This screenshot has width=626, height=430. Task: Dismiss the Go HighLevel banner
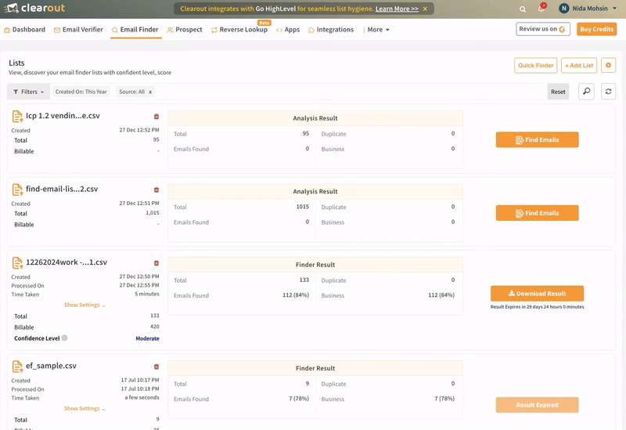coord(425,9)
